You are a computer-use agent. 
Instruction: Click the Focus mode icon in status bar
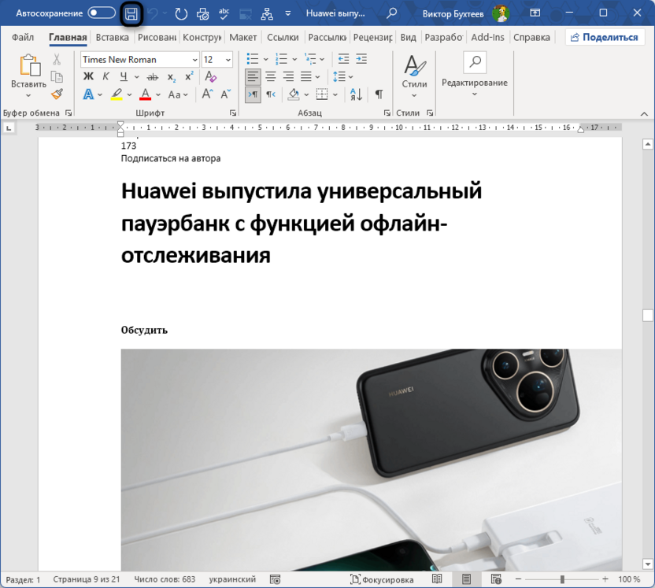355,579
